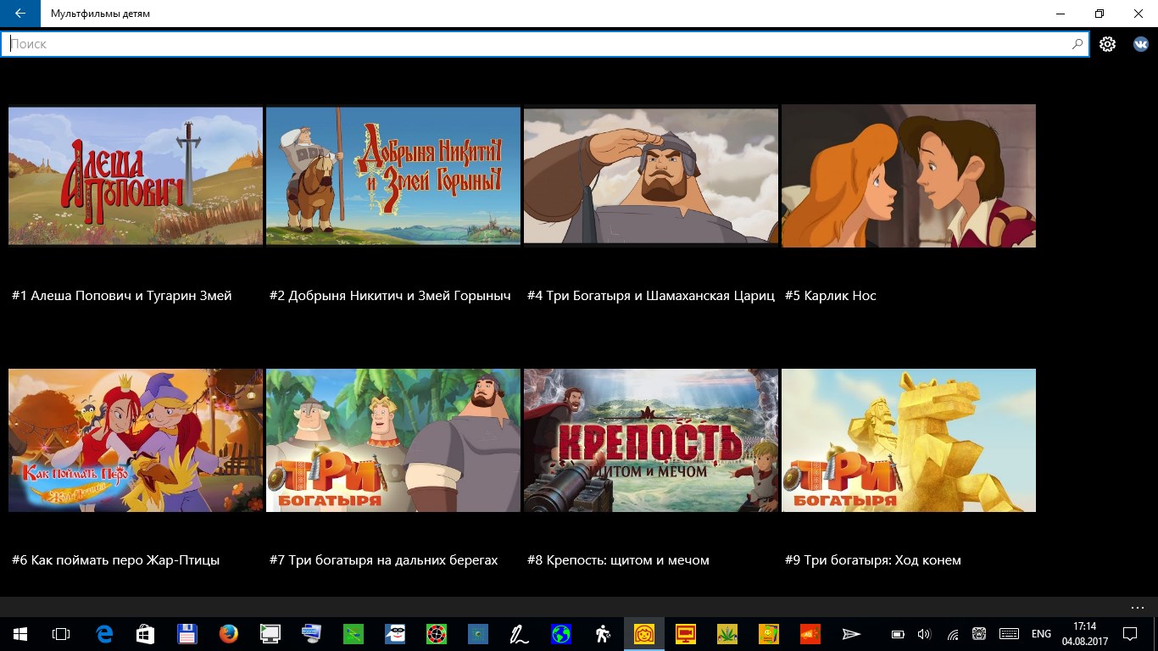Select title '#8 Крепость: щитом и мечом'
Image resolution: width=1158 pixels, height=651 pixels.
[618, 560]
